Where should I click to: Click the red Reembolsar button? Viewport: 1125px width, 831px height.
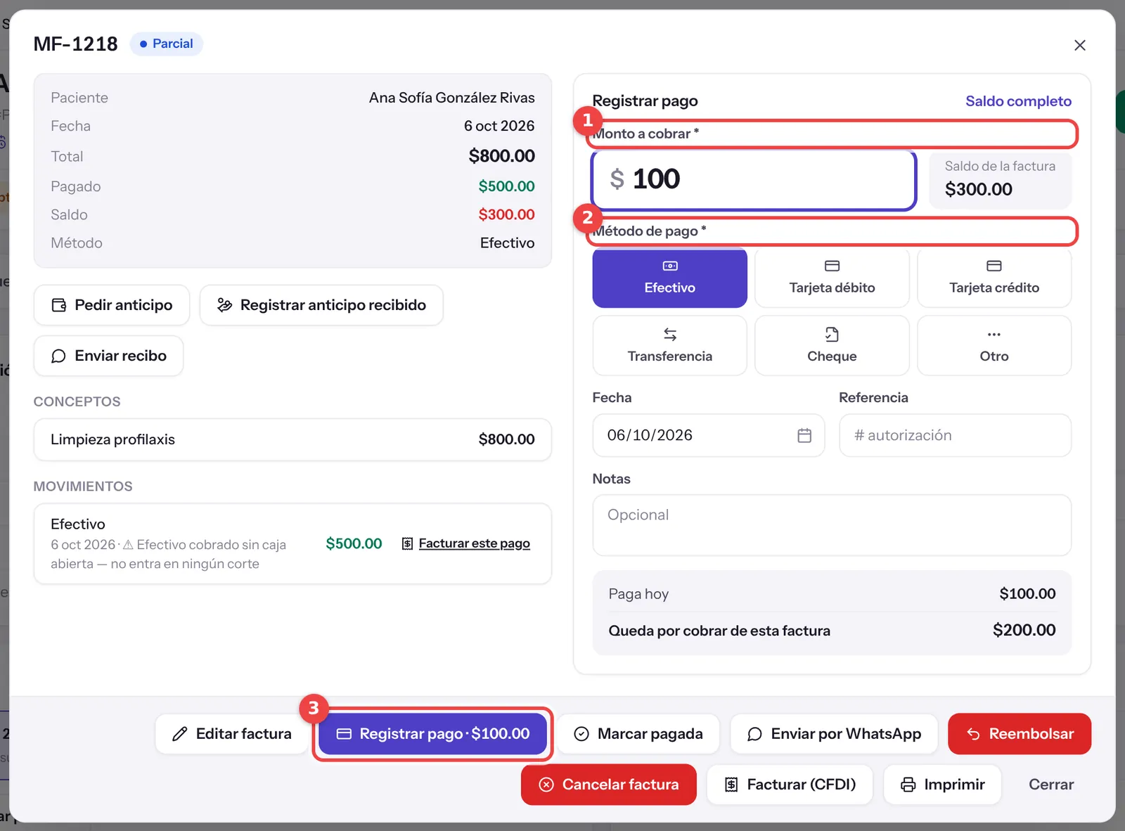tap(1020, 734)
